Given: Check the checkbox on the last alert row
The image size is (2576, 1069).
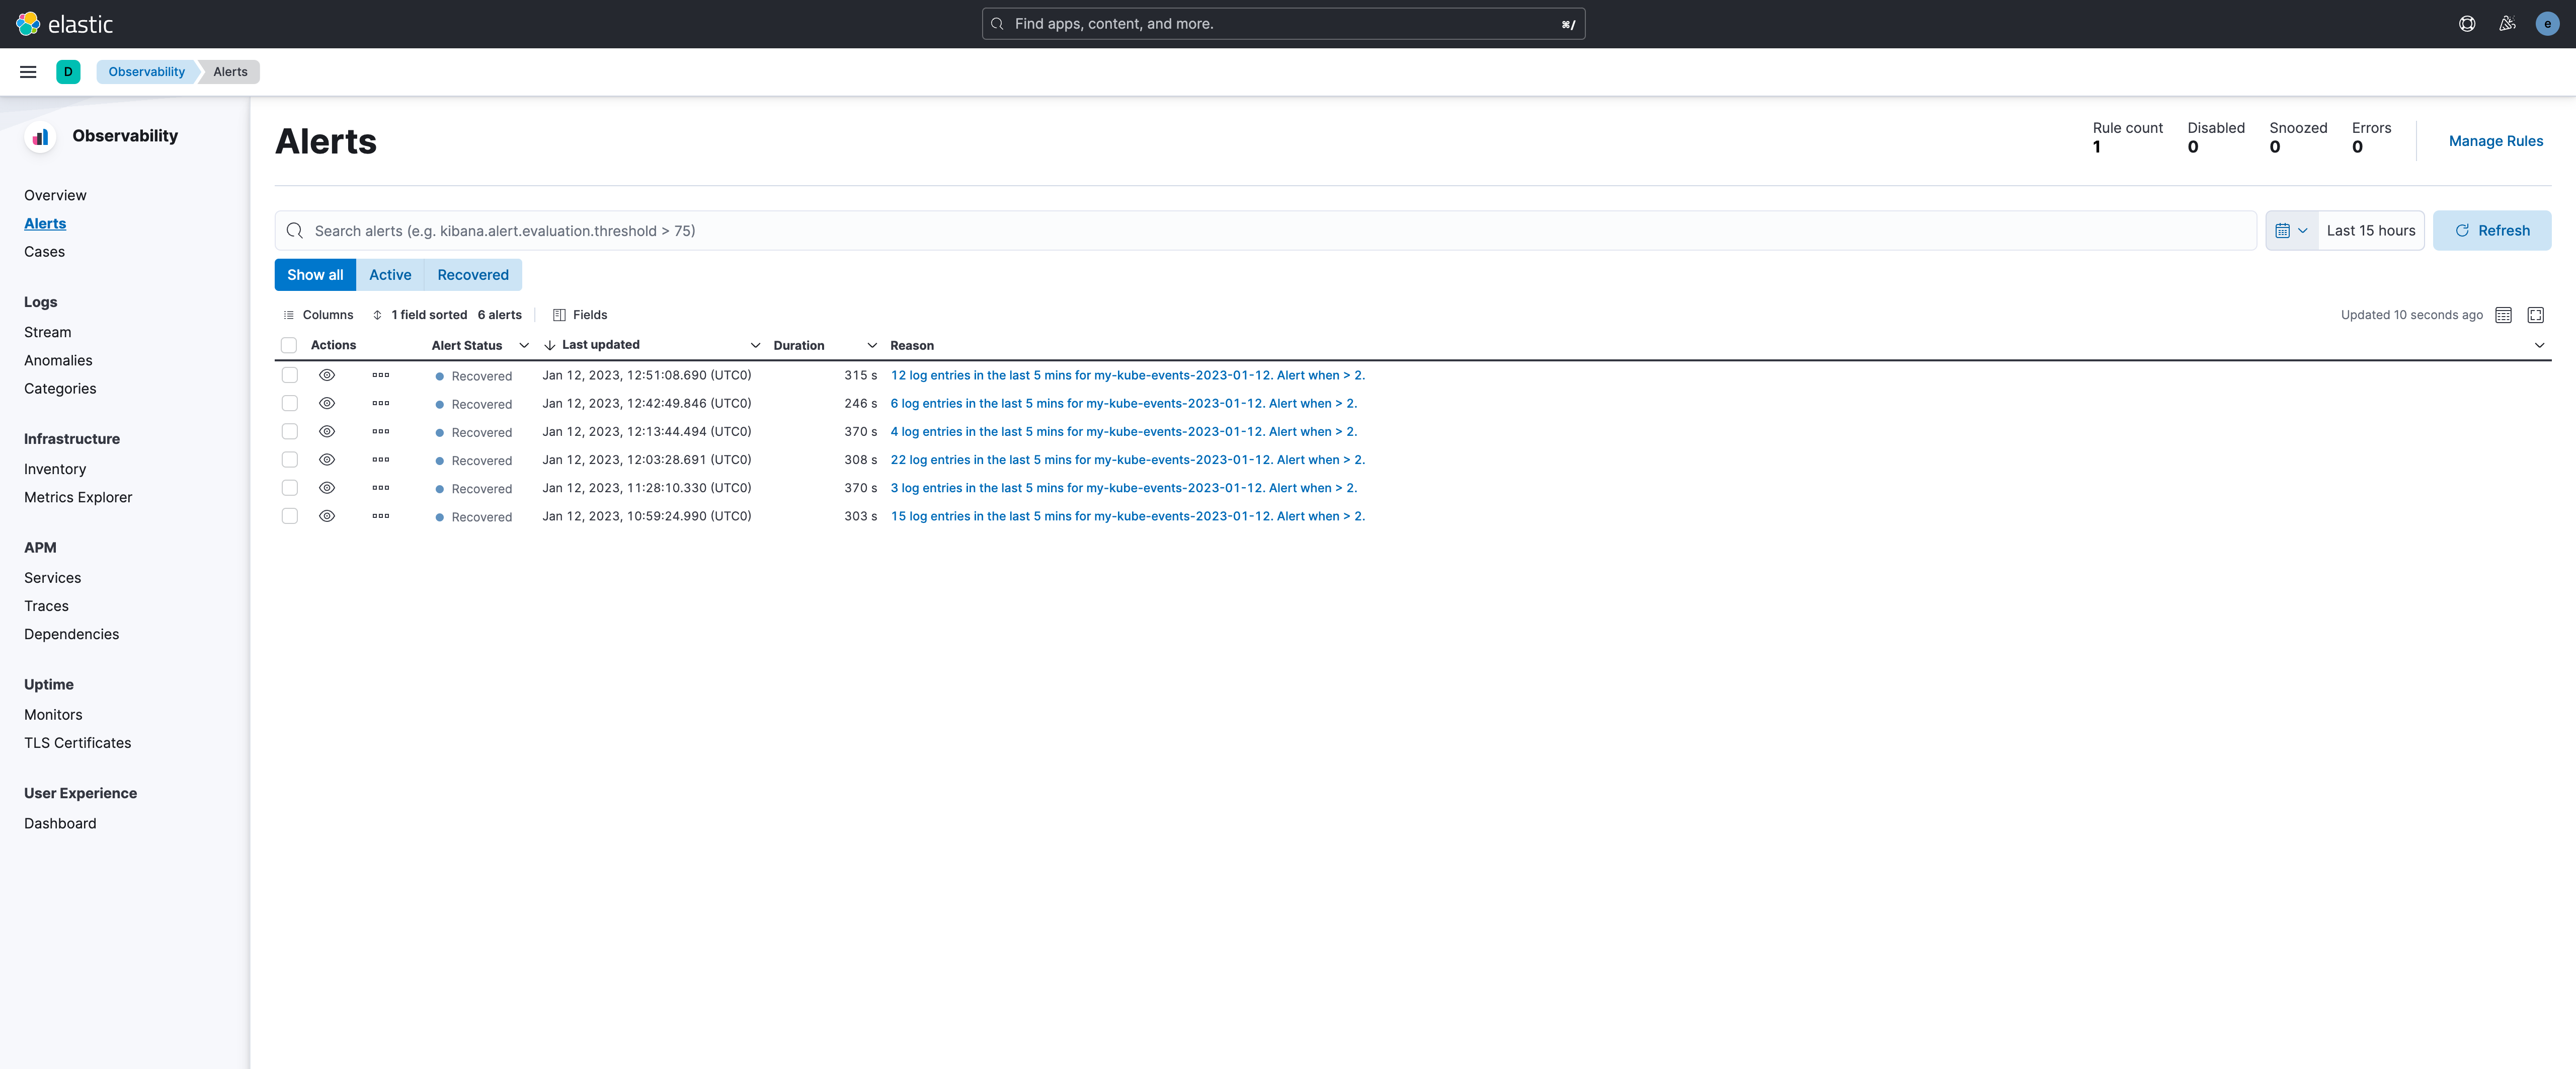Looking at the screenshot, I should (x=289, y=516).
